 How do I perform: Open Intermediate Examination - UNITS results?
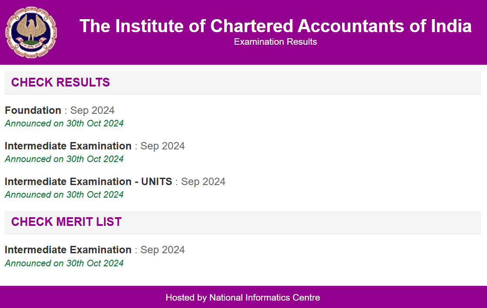point(88,182)
